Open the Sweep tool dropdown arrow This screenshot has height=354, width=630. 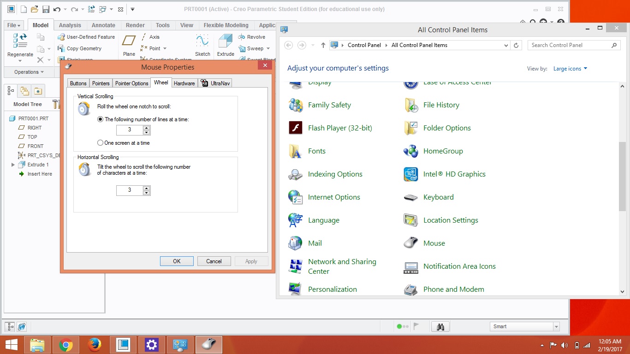click(x=267, y=48)
